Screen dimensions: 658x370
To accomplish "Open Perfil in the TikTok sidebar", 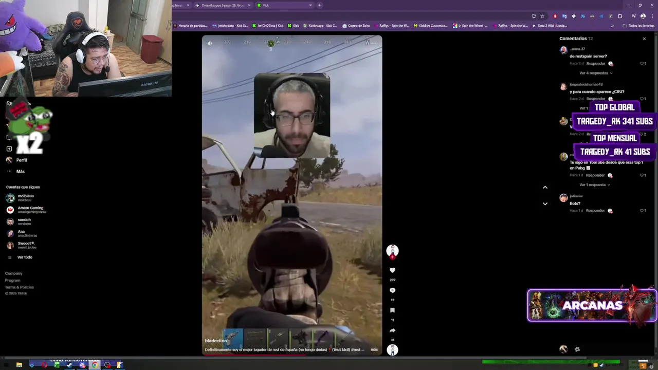I will tap(15, 160).
